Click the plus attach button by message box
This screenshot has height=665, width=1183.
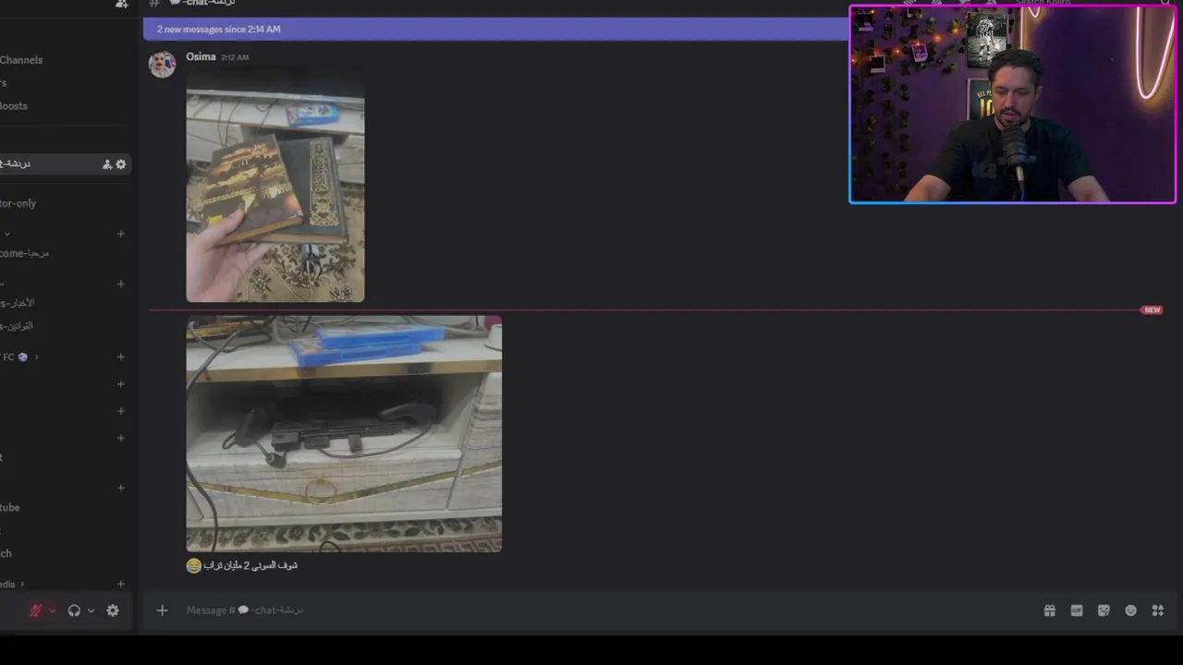click(162, 611)
